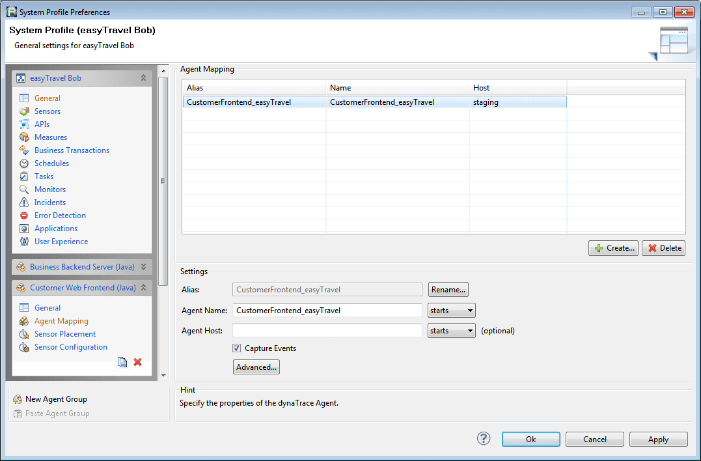
Task: Focus the Agent Host input field
Action: click(327, 330)
